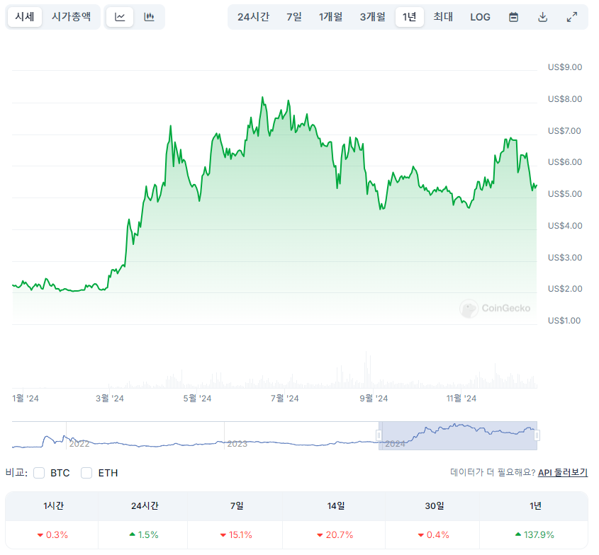Click the 5월 '24 date axis label
Viewport: 599px width, 555px height.
coord(197,399)
